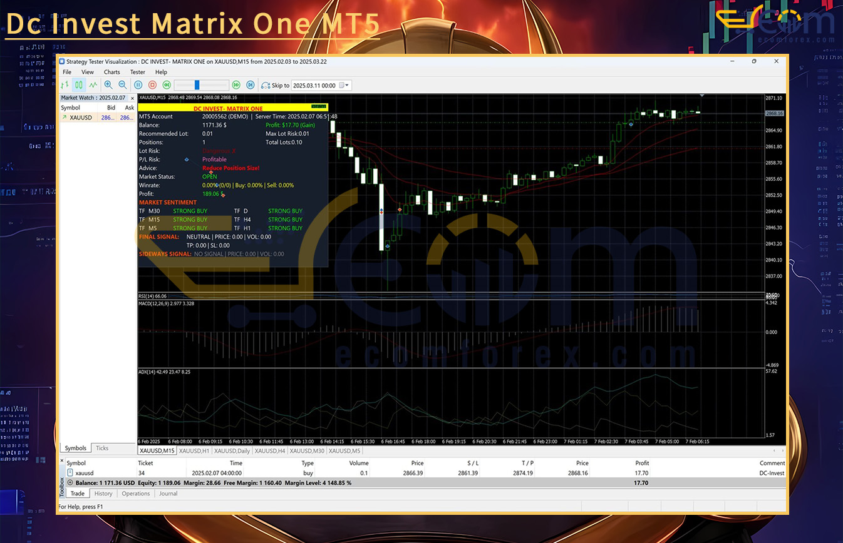843x543 pixels.
Task: Click the Ask column header in Market Watch
Action: [x=129, y=108]
